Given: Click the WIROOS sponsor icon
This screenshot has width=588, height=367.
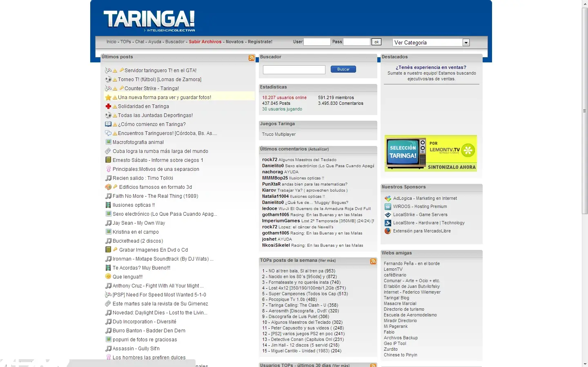Looking at the screenshot, I should click(388, 207).
